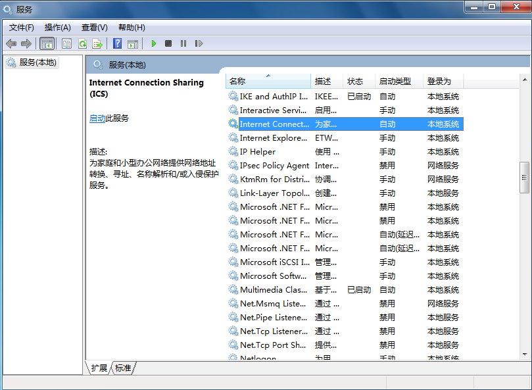Resume the service with the rightmost playback icon
Image resolution: width=532 pixels, height=390 pixels.
199,43
